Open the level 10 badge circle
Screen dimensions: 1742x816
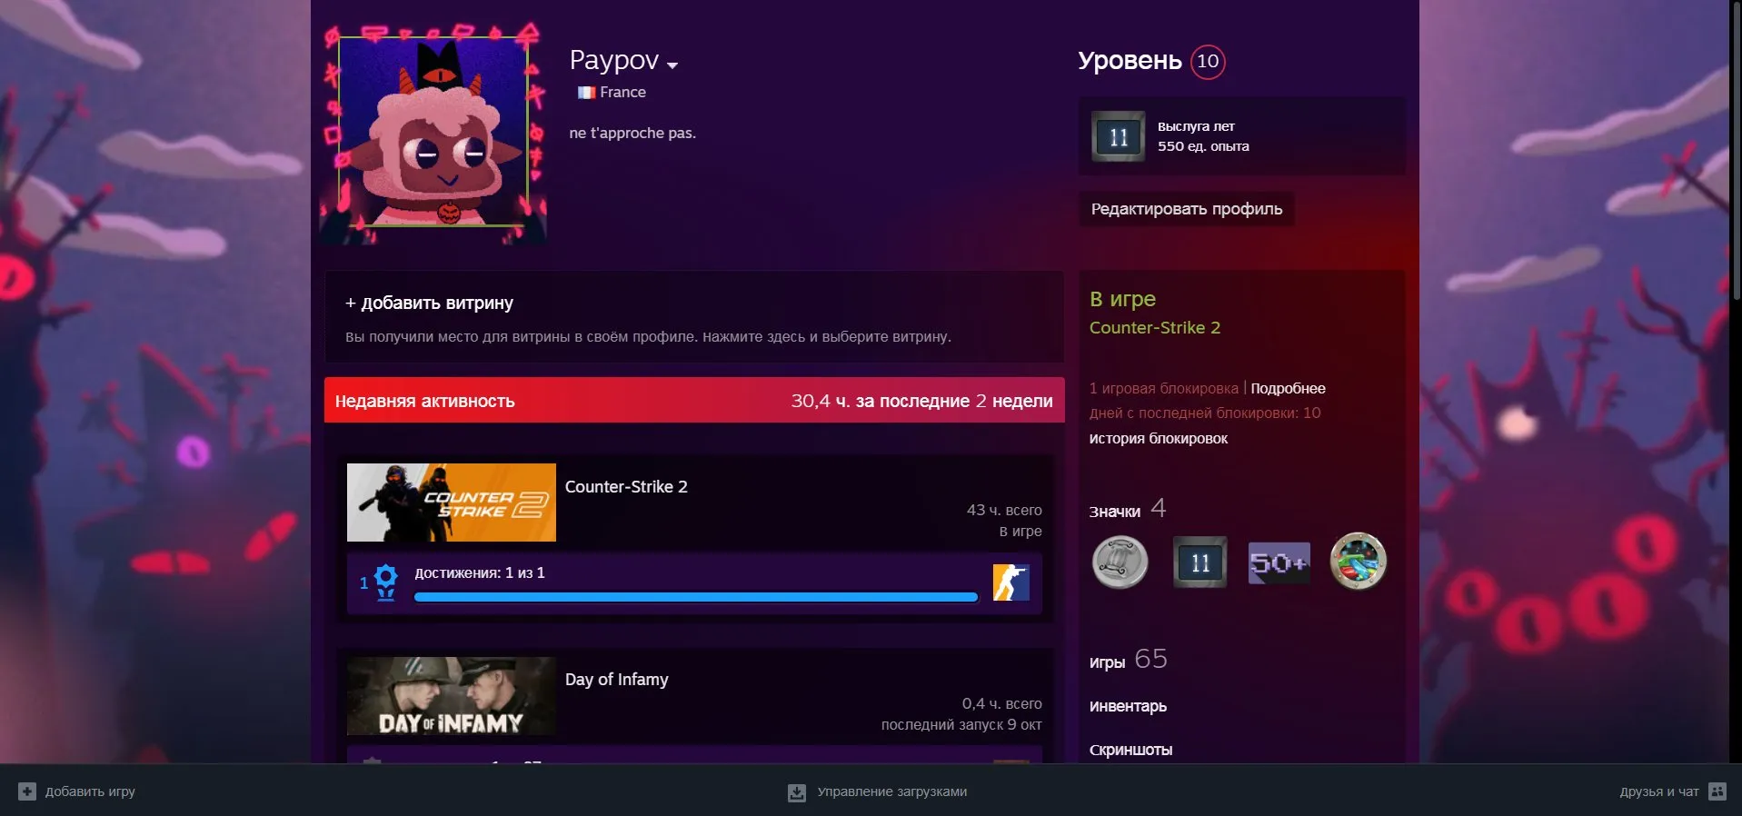pos(1208,62)
